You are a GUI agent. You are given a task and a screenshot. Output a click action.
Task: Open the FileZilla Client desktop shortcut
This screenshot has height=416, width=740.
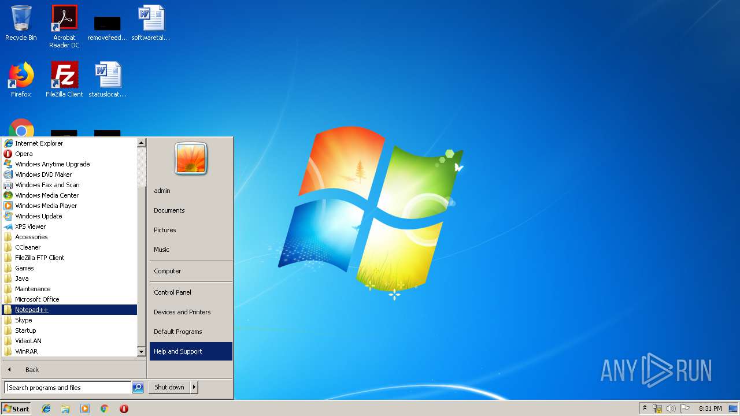(64, 80)
